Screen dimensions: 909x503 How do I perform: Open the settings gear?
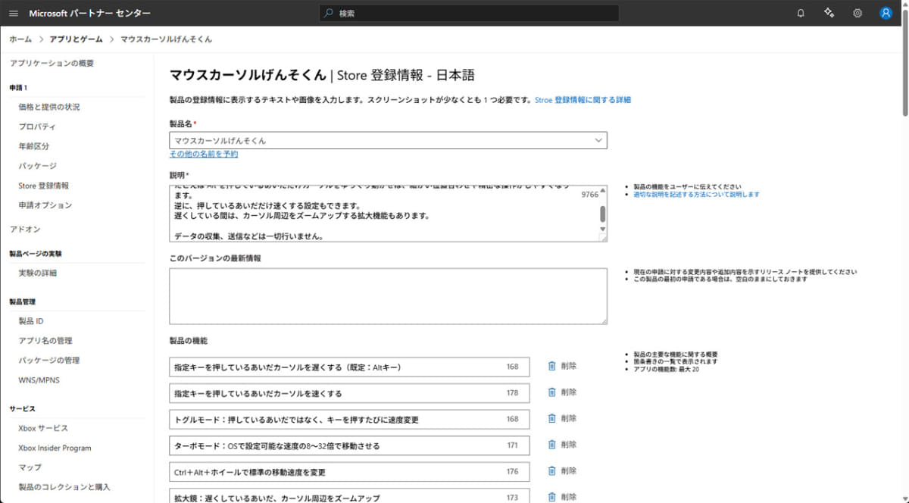click(x=857, y=13)
